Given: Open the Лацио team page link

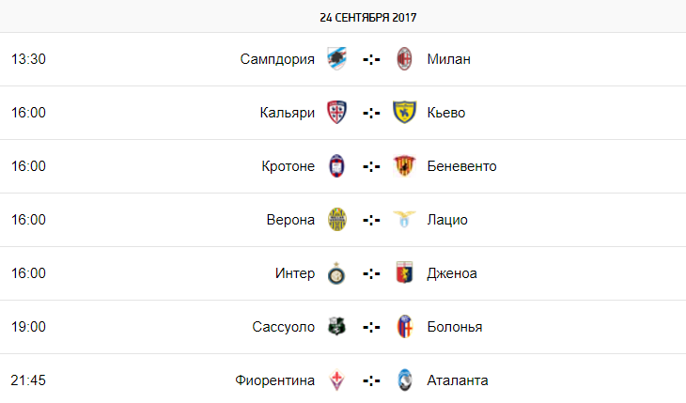Looking at the screenshot, I should (447, 220).
